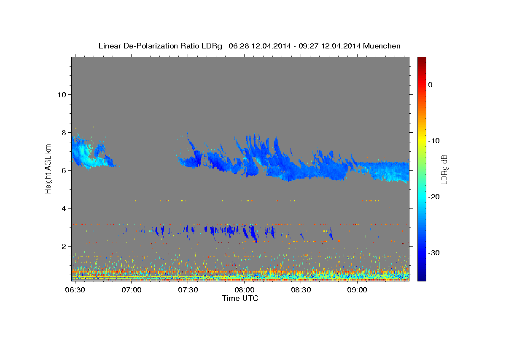Click the colorbar value '0'

(431, 85)
